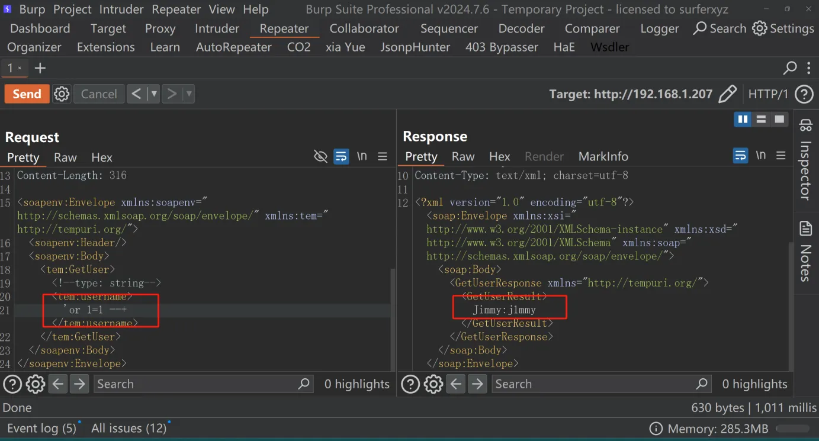Open Repeater tab options three-dot menu
The width and height of the screenshot is (819, 441).
[x=809, y=68]
